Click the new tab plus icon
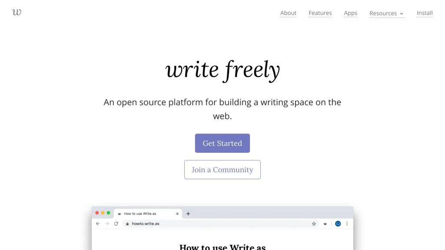Image resolution: width=445 pixels, height=250 pixels. tap(188, 214)
